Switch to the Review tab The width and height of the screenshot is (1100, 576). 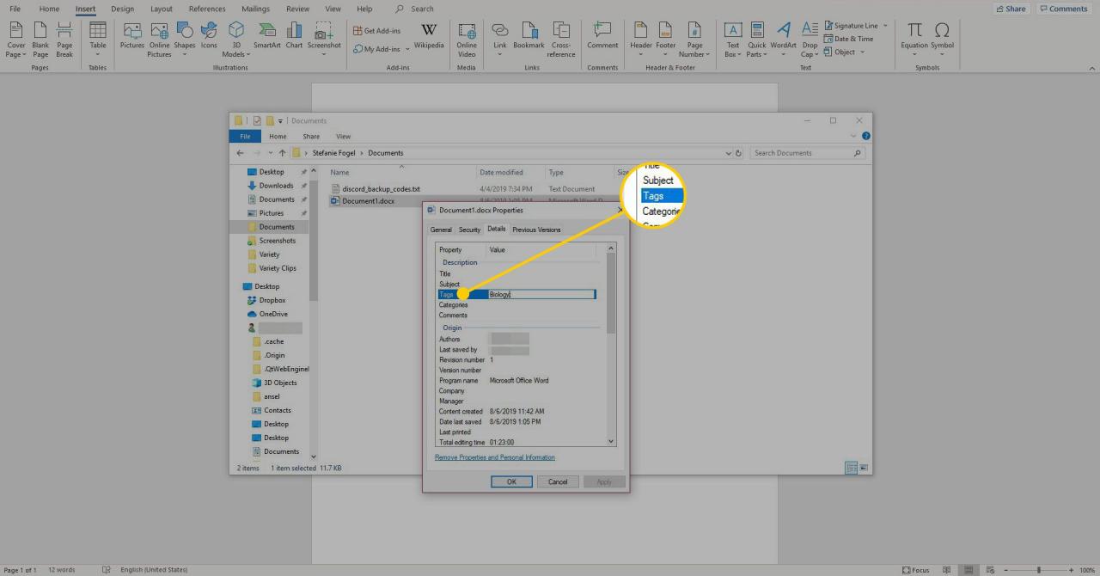pyautogui.click(x=297, y=9)
